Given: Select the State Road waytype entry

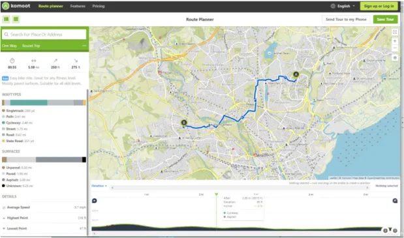Looking at the screenshot, I should pyautogui.click(x=18, y=141).
